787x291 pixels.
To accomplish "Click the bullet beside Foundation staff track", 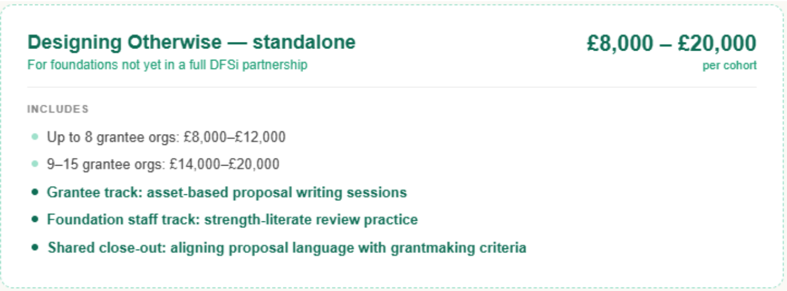I will 35,220.
